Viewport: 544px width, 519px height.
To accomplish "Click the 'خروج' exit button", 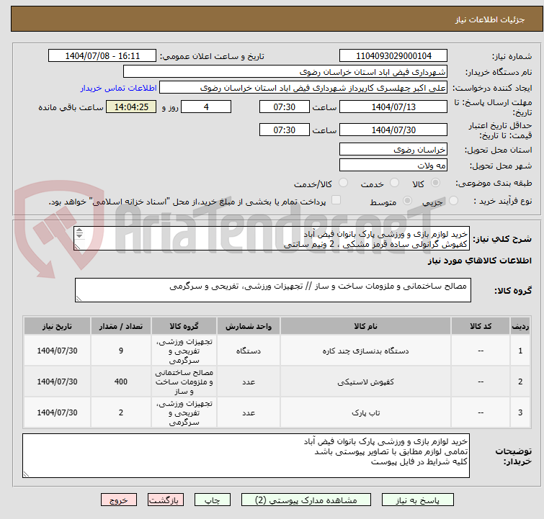I will pos(119,500).
